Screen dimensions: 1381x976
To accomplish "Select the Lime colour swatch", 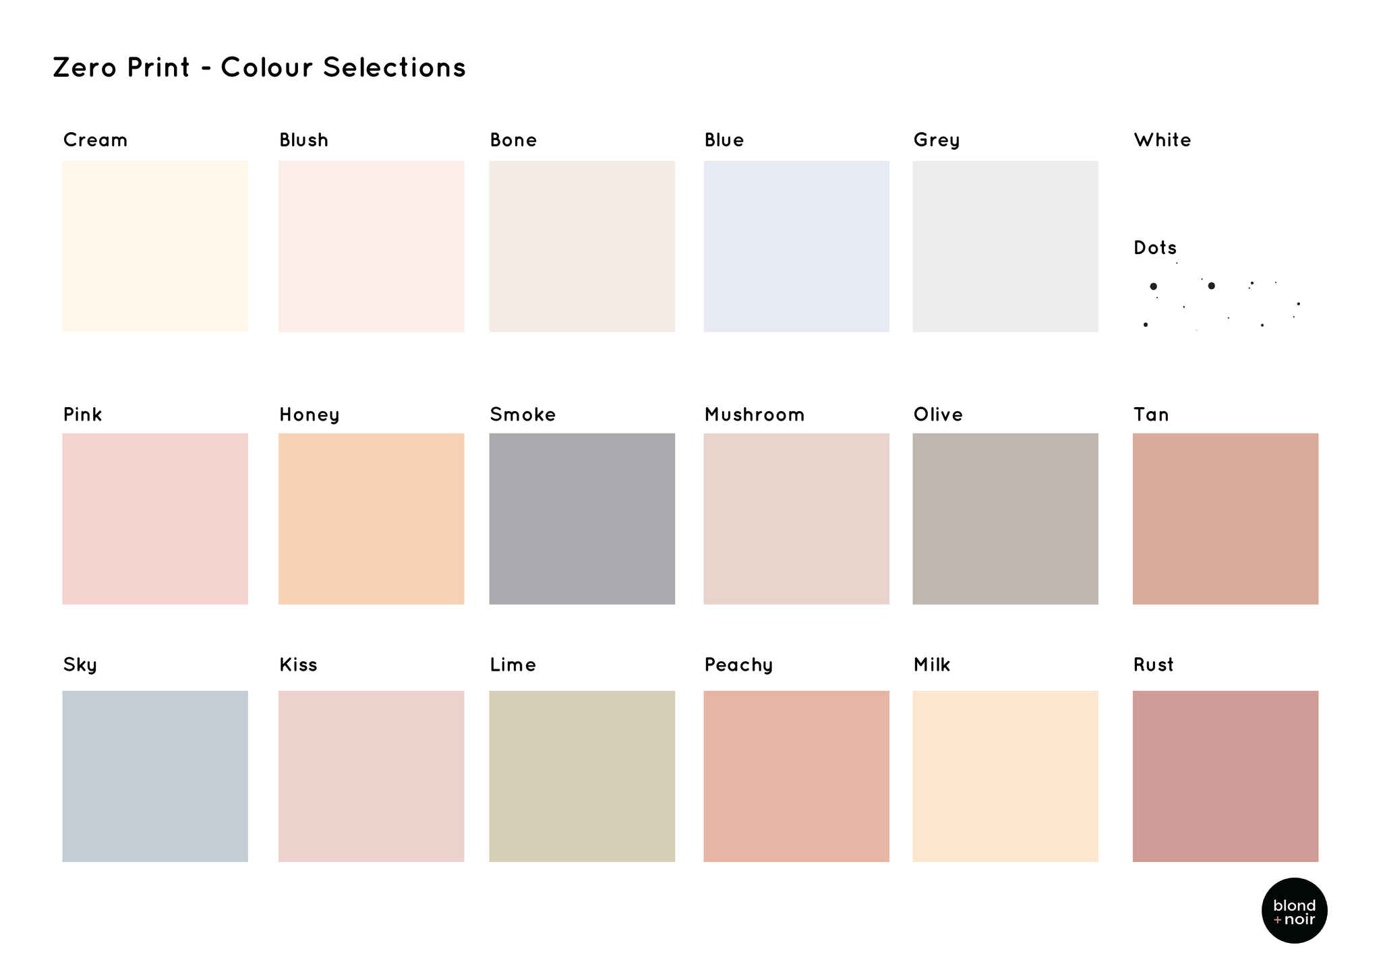I will (x=582, y=776).
